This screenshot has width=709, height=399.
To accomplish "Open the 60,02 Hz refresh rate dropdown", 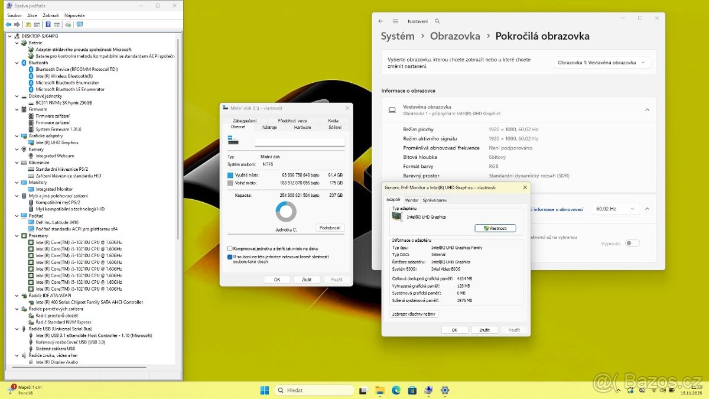I will [x=616, y=208].
